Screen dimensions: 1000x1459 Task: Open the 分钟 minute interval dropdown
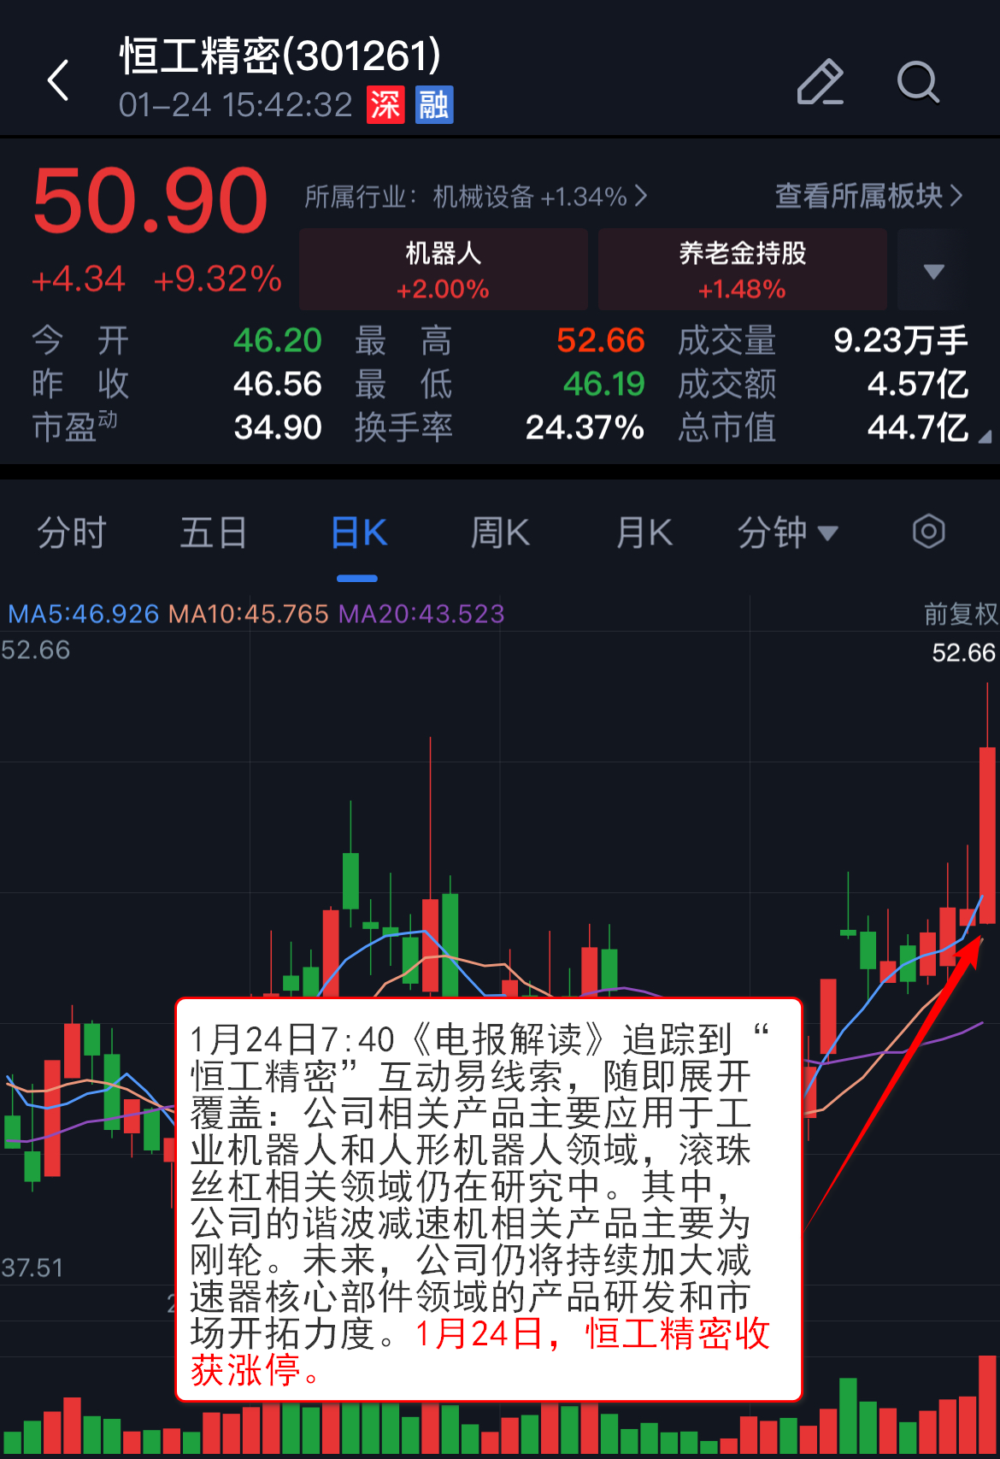(787, 532)
